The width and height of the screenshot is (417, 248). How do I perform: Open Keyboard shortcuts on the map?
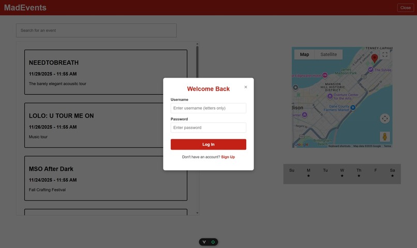339,146
